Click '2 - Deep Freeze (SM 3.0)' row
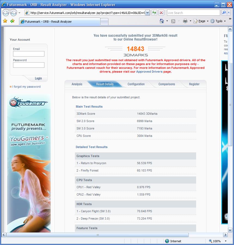The image size is (234, 245). [x=135, y=219]
